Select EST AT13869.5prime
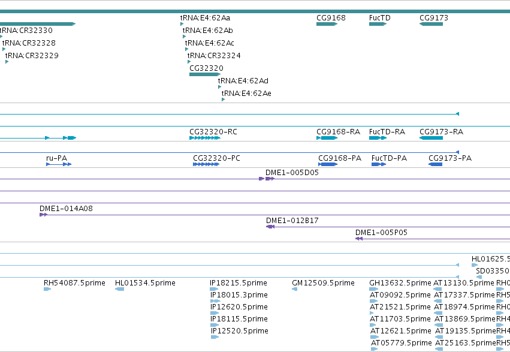 point(439,325)
